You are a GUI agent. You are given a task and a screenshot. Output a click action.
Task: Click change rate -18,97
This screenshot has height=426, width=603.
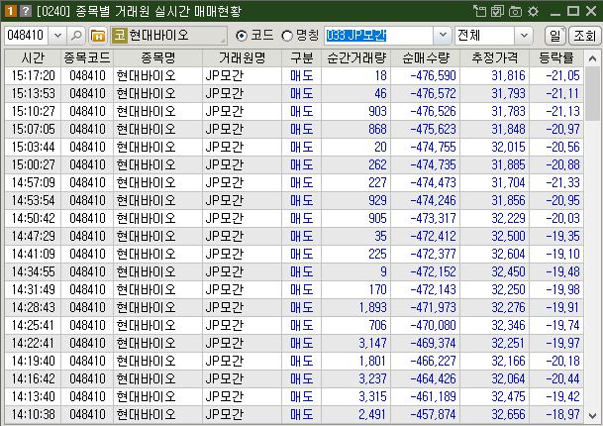pos(562,414)
